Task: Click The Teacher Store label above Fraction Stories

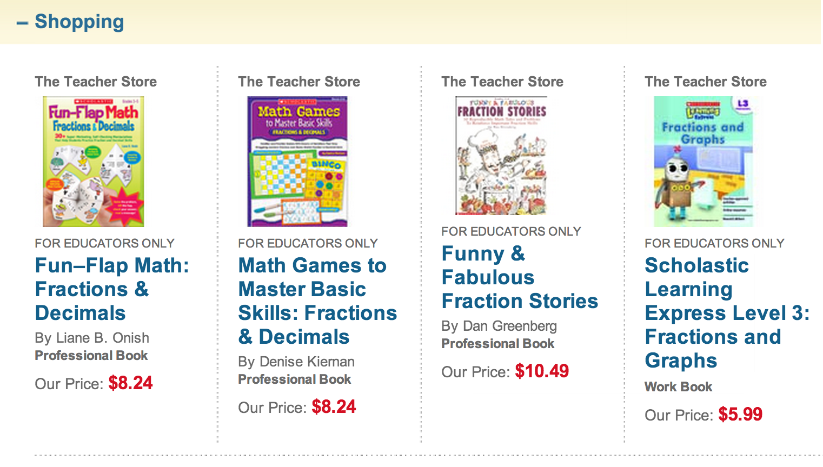Action: tap(502, 82)
